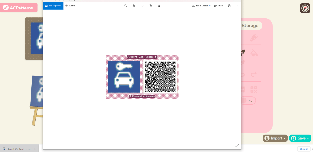Delete the photo with the trash icon
This screenshot has height=152, width=313.
(x=134, y=6)
